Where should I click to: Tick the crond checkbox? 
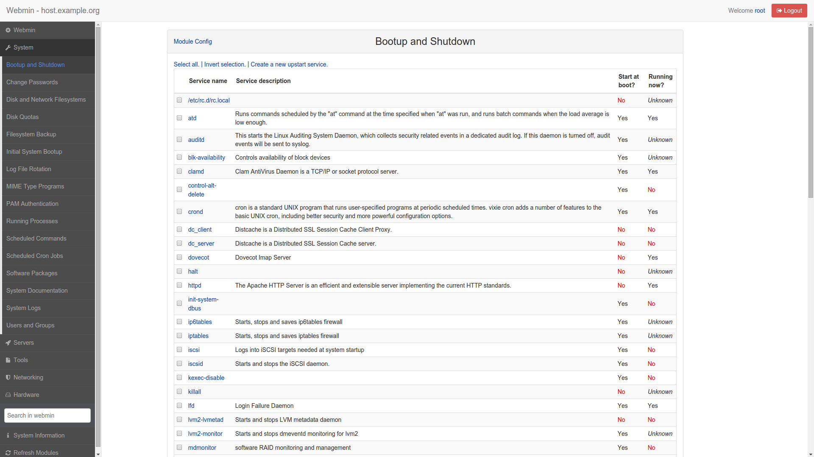[179, 211]
